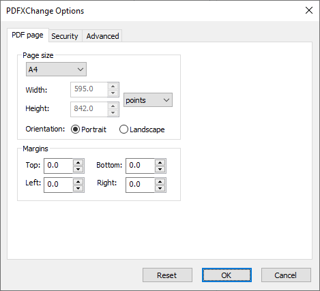
Task: Increase Height with up arrow
Action: coord(113,106)
